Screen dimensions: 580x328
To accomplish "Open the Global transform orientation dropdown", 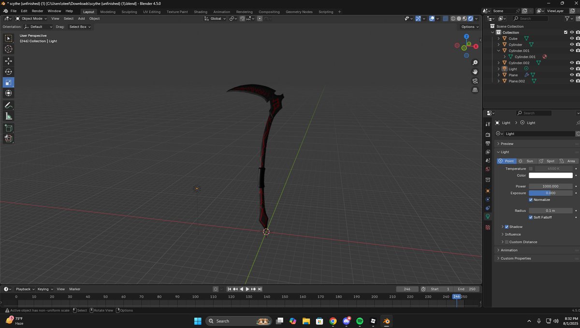I will tap(215, 19).
